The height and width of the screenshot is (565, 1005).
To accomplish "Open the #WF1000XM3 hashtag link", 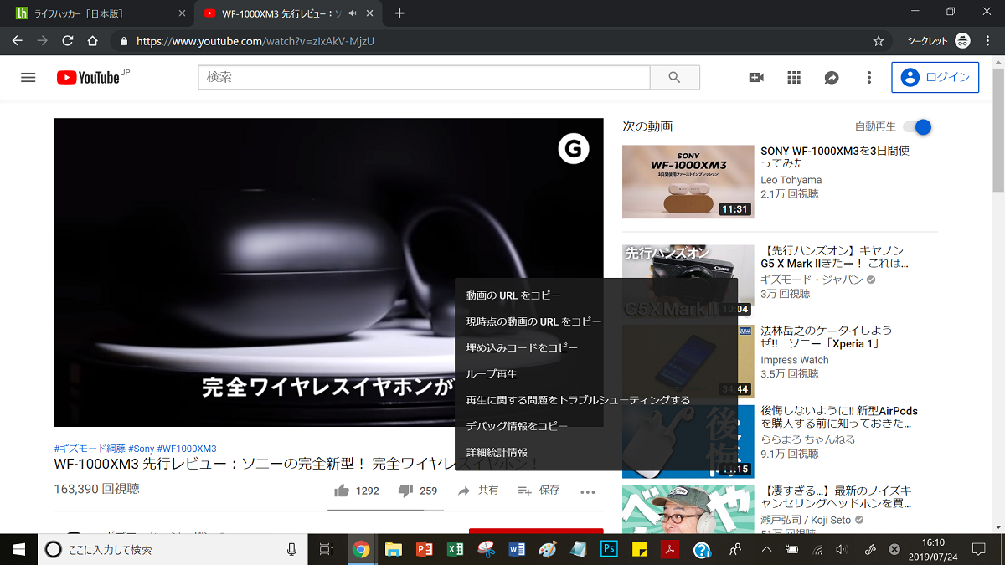I will pyautogui.click(x=187, y=449).
